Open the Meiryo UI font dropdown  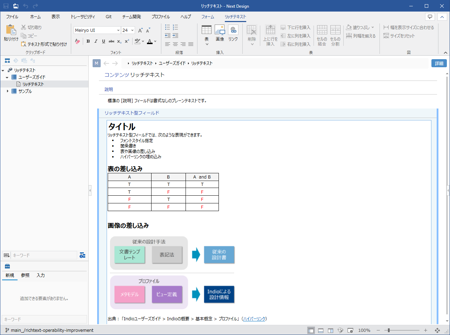[118, 30]
